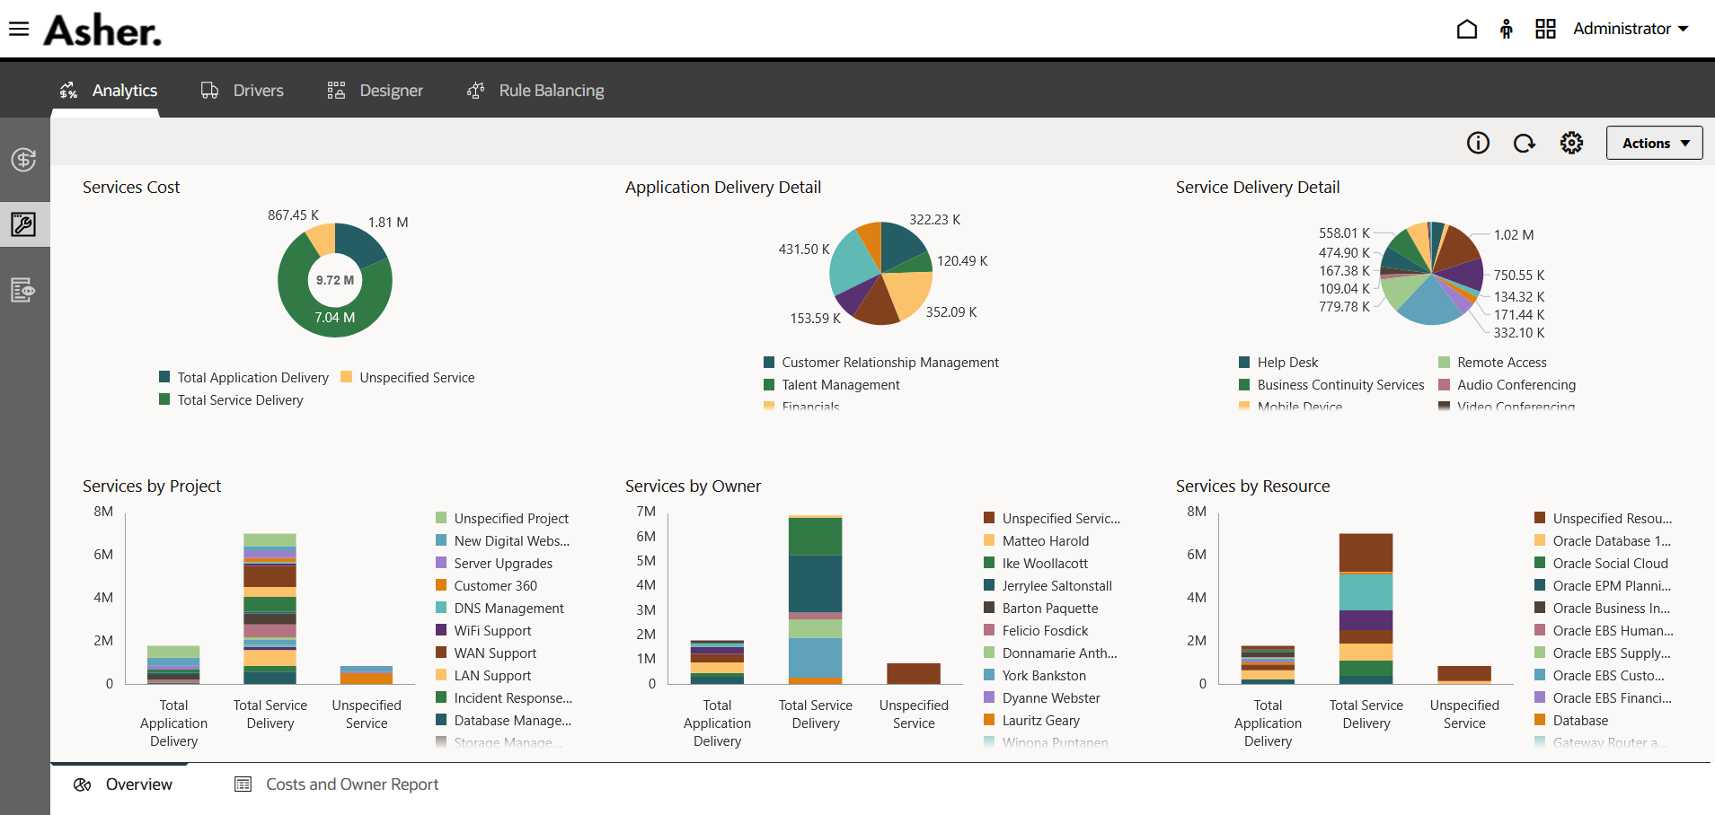Viewport: 1715px width, 815px height.
Task: Open the hamburger navigation menu
Action: [x=19, y=30]
